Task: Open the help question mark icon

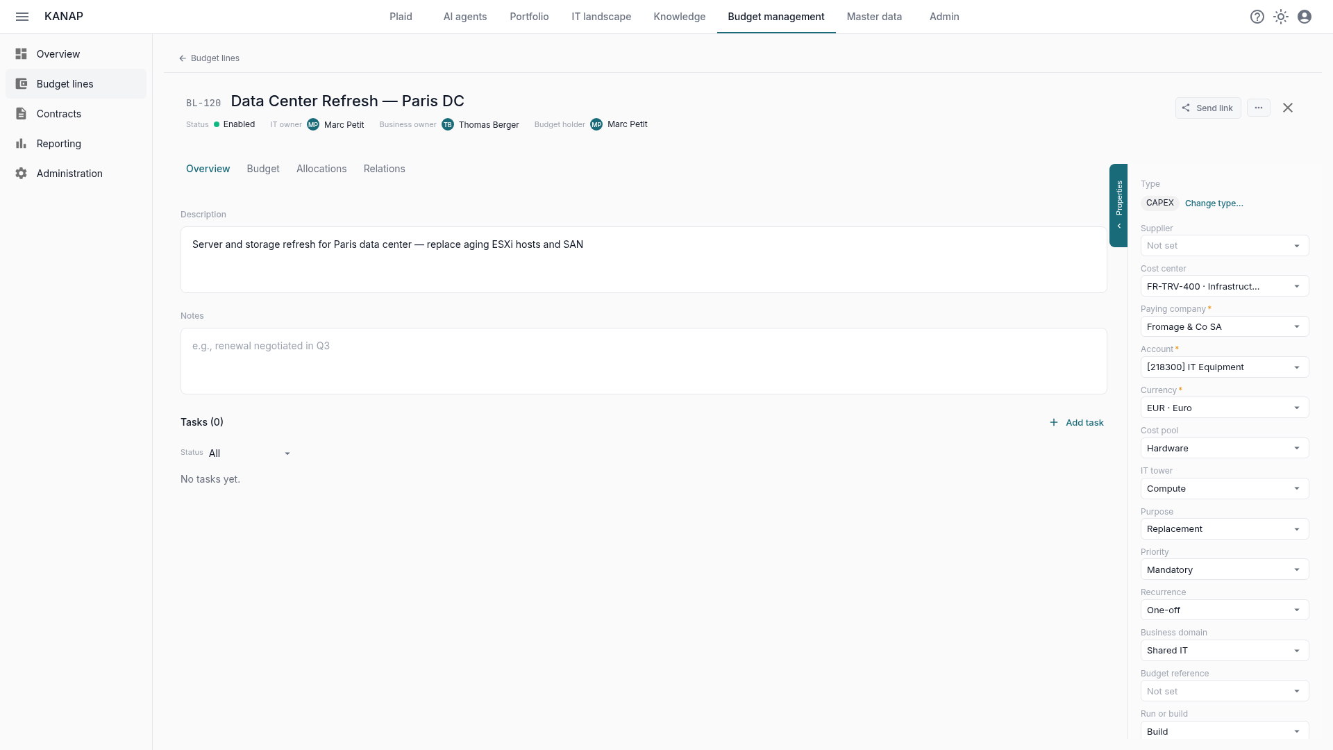Action: point(1257,17)
